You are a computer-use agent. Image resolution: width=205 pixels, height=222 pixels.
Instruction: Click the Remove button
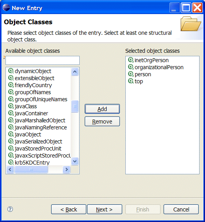pos(102,121)
